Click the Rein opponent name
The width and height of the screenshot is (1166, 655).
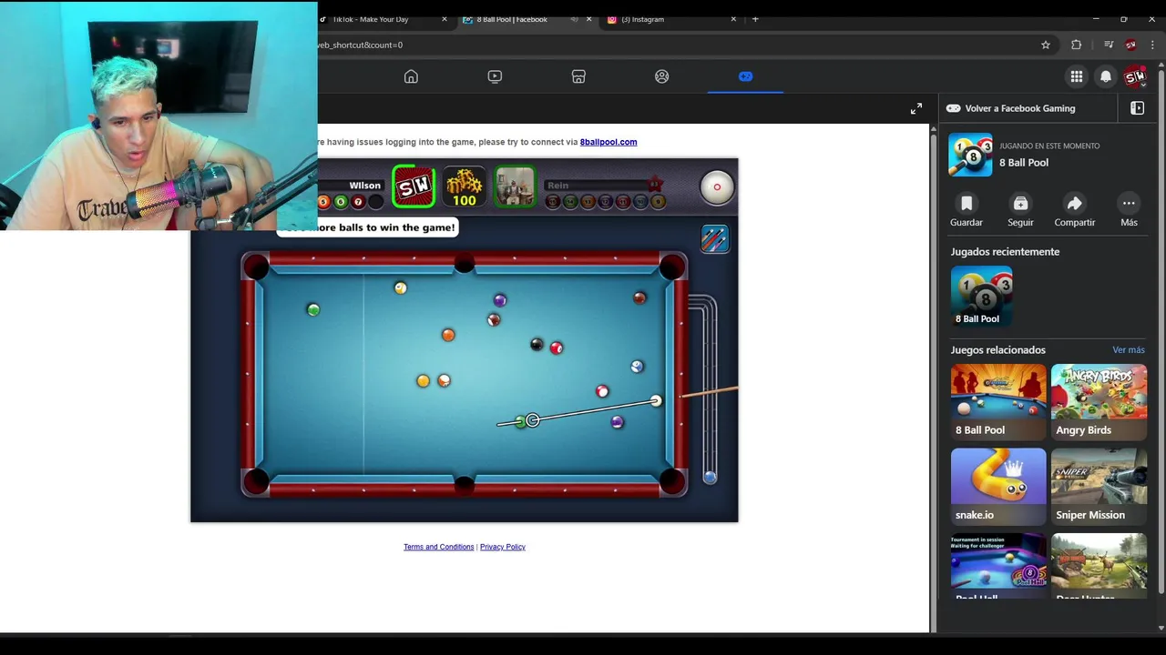point(557,186)
